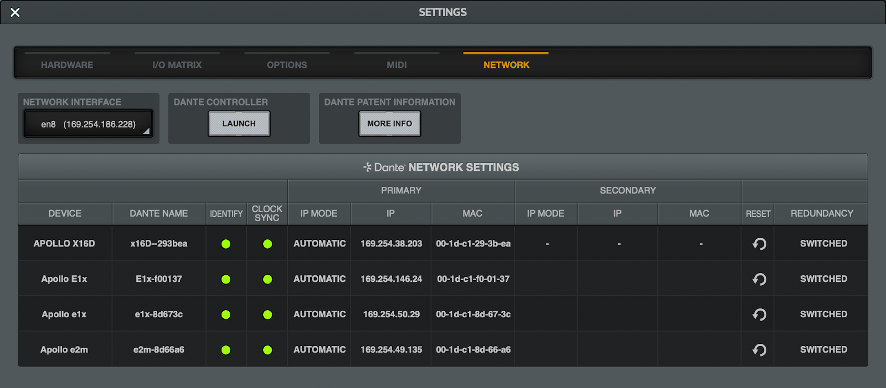Open primary IP mode AUTOMATIC for Apollo e2m

click(320, 349)
